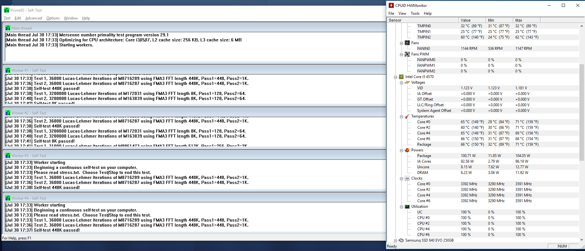Open the Window menu in Prime95
585x251 pixels.
pyautogui.click(x=71, y=18)
